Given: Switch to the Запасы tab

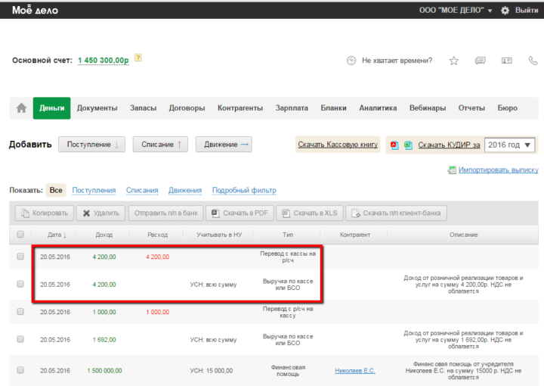Looking at the screenshot, I should pos(144,108).
